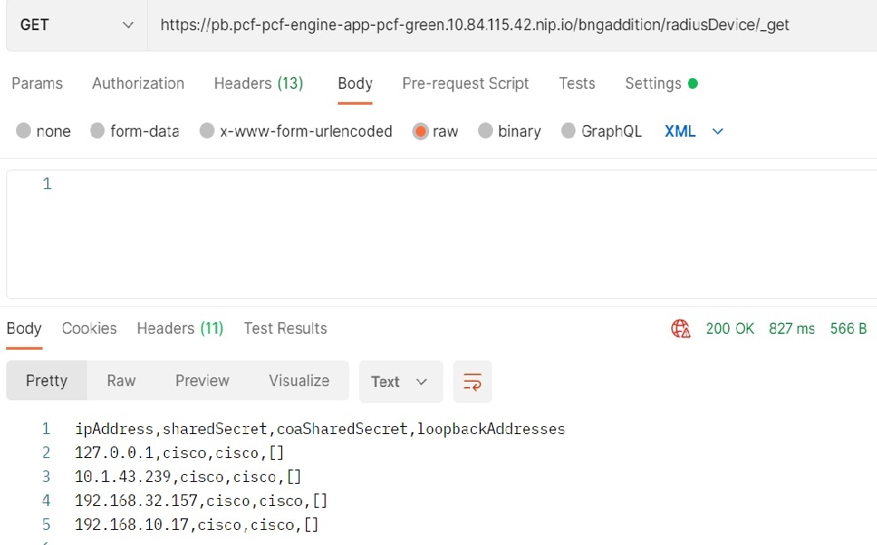Switch to the Authorization tab
Screen dimensions: 877x545
(x=138, y=83)
